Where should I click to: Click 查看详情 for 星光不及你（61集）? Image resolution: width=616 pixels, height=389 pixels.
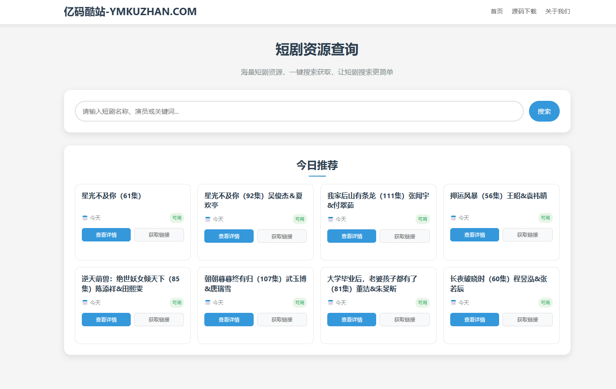click(x=106, y=235)
